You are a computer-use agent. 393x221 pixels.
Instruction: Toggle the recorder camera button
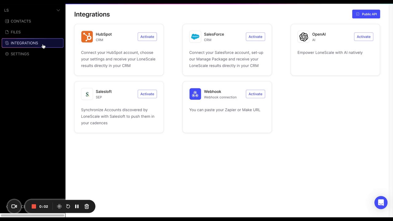pos(14,207)
